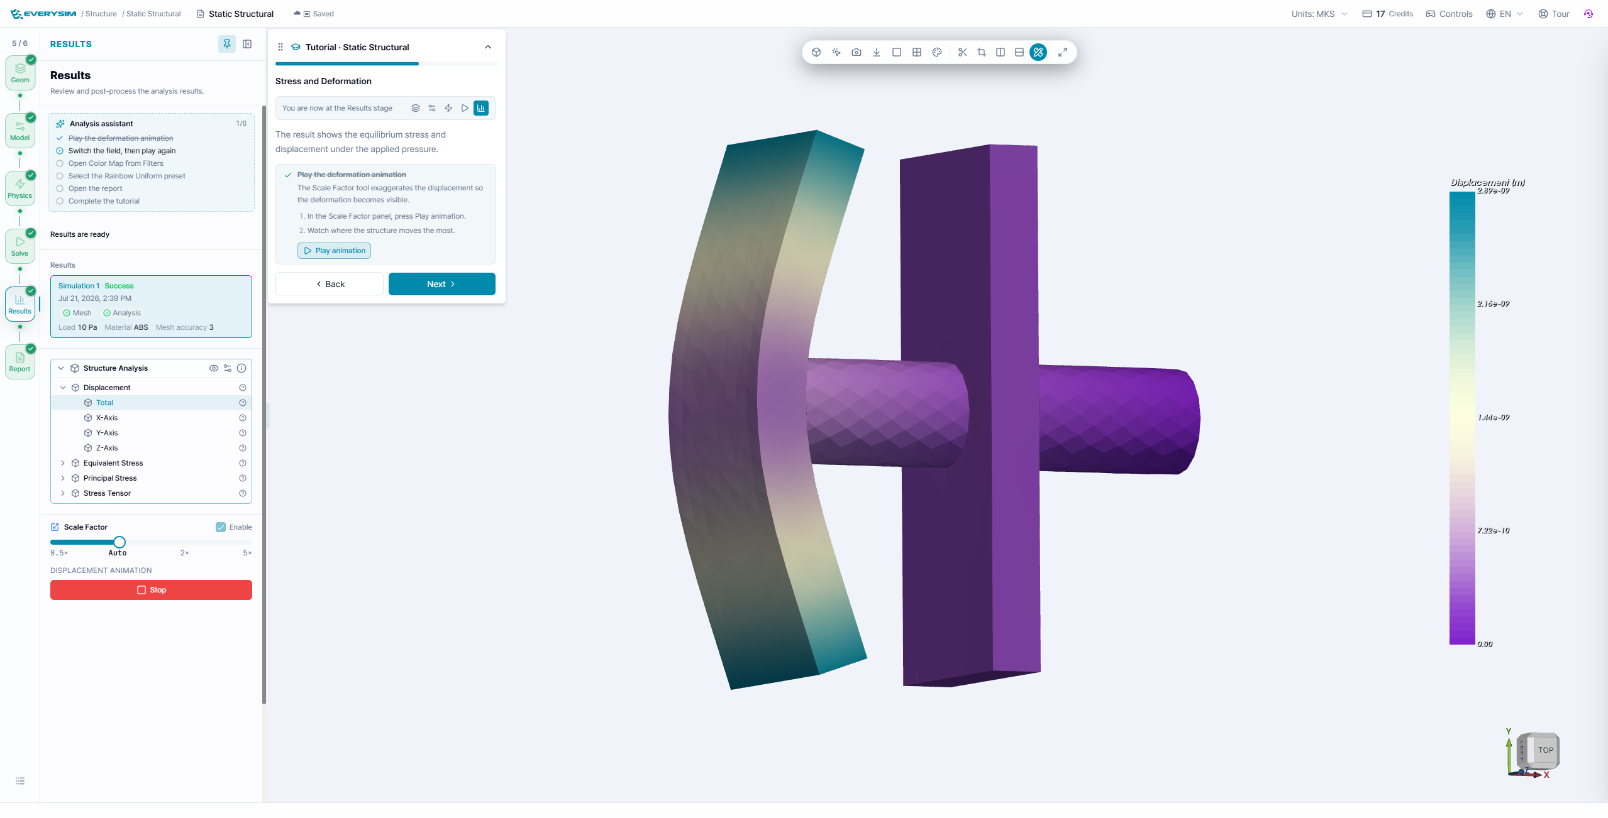The width and height of the screenshot is (1608, 818).
Task: Click the list icon at sidebar bottom
Action: point(20,781)
